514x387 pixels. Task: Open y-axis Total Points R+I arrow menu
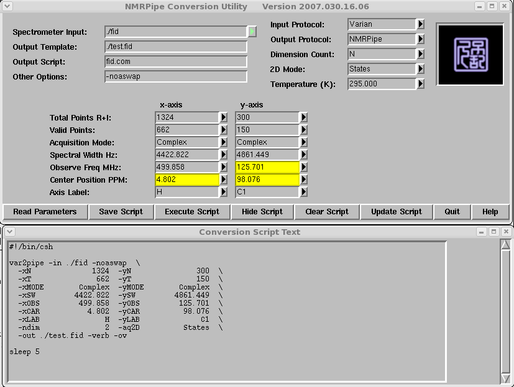point(303,117)
